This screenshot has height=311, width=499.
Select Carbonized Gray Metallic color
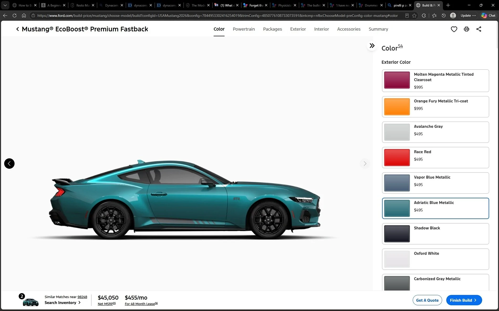pos(435,282)
